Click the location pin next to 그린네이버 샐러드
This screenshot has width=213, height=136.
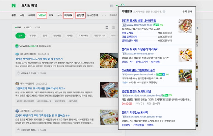pos(18,130)
